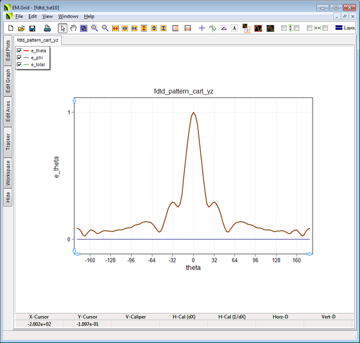Click the Open folder icon
The width and height of the screenshot is (360, 343).
pos(21,28)
